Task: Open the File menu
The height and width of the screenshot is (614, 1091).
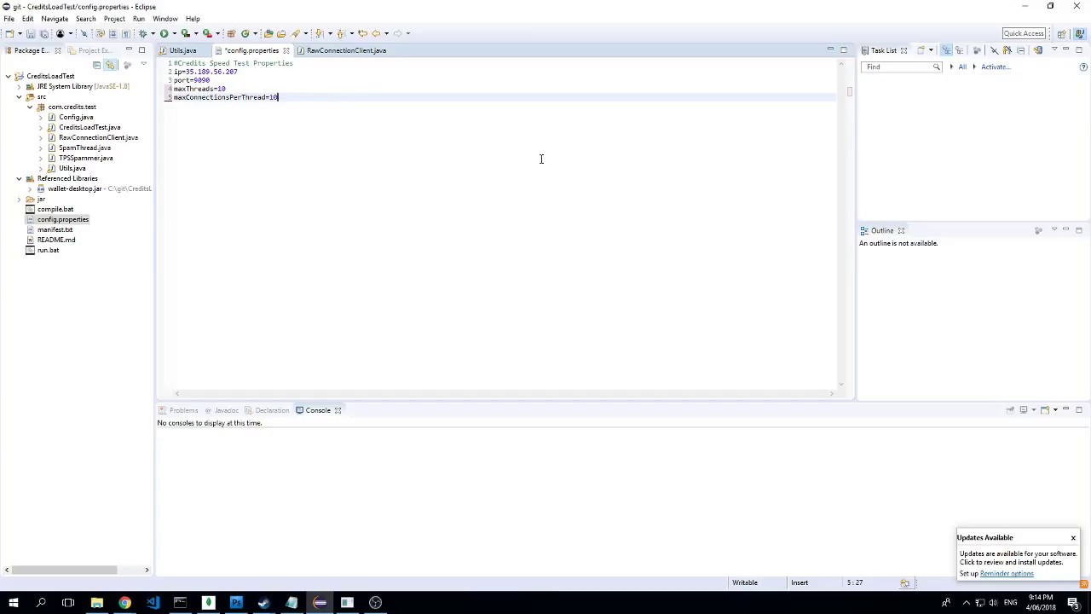Action: pyautogui.click(x=9, y=19)
